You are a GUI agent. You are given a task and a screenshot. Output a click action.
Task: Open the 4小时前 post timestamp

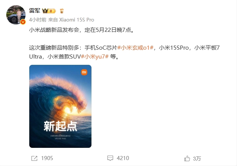point(38,20)
